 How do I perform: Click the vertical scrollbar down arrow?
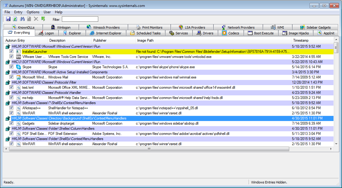pos(336,144)
